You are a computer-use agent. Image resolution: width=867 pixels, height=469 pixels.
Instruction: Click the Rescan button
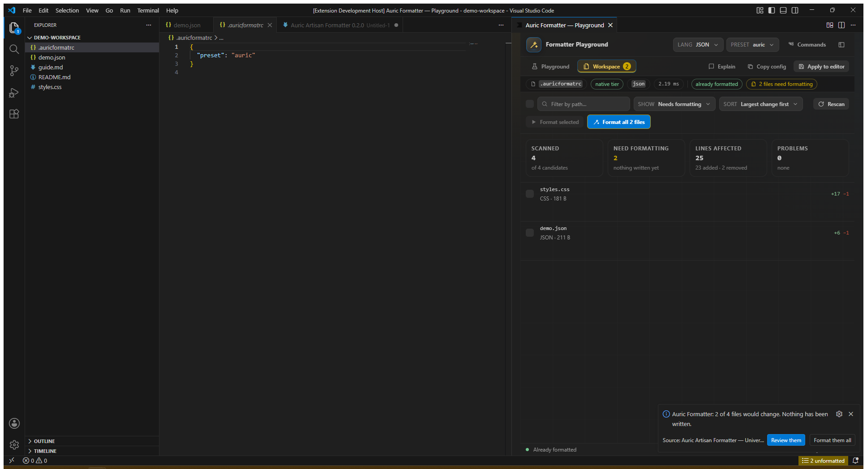(831, 104)
